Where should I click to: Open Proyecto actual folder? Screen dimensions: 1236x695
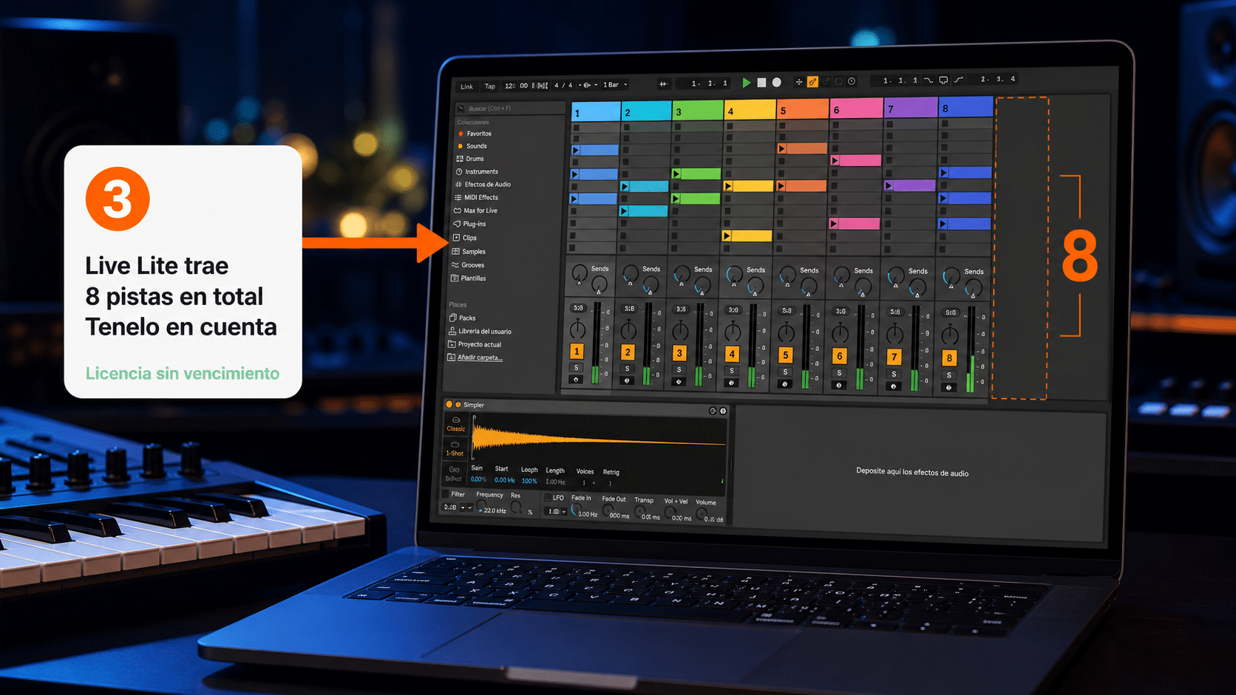click(479, 345)
